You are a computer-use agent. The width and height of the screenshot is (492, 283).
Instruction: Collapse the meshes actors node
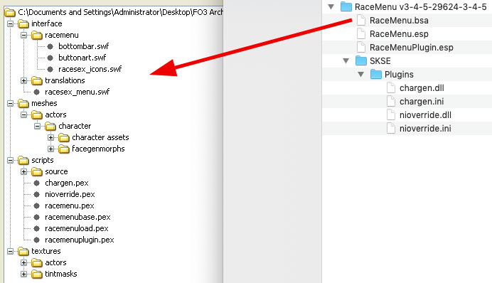point(24,114)
